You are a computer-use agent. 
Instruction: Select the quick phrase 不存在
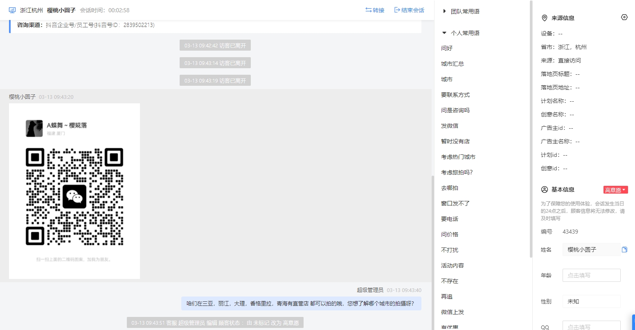(450, 281)
